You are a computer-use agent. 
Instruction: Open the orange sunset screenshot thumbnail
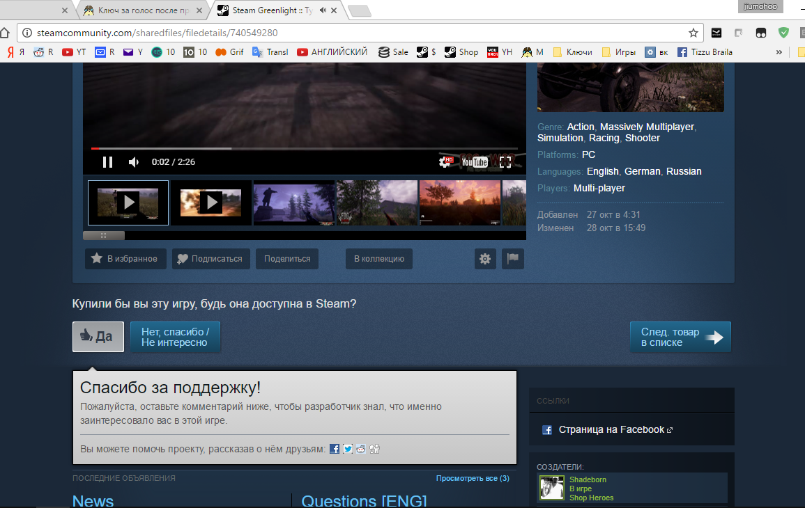point(459,203)
